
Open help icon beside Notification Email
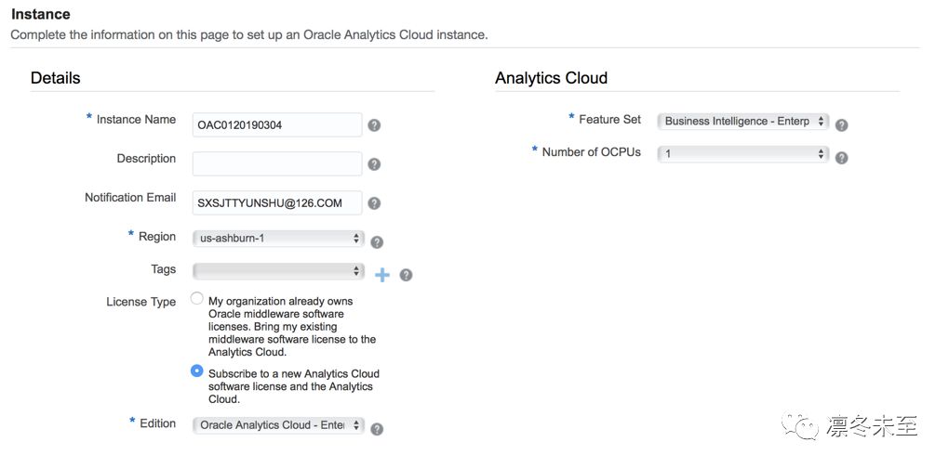[x=374, y=203]
